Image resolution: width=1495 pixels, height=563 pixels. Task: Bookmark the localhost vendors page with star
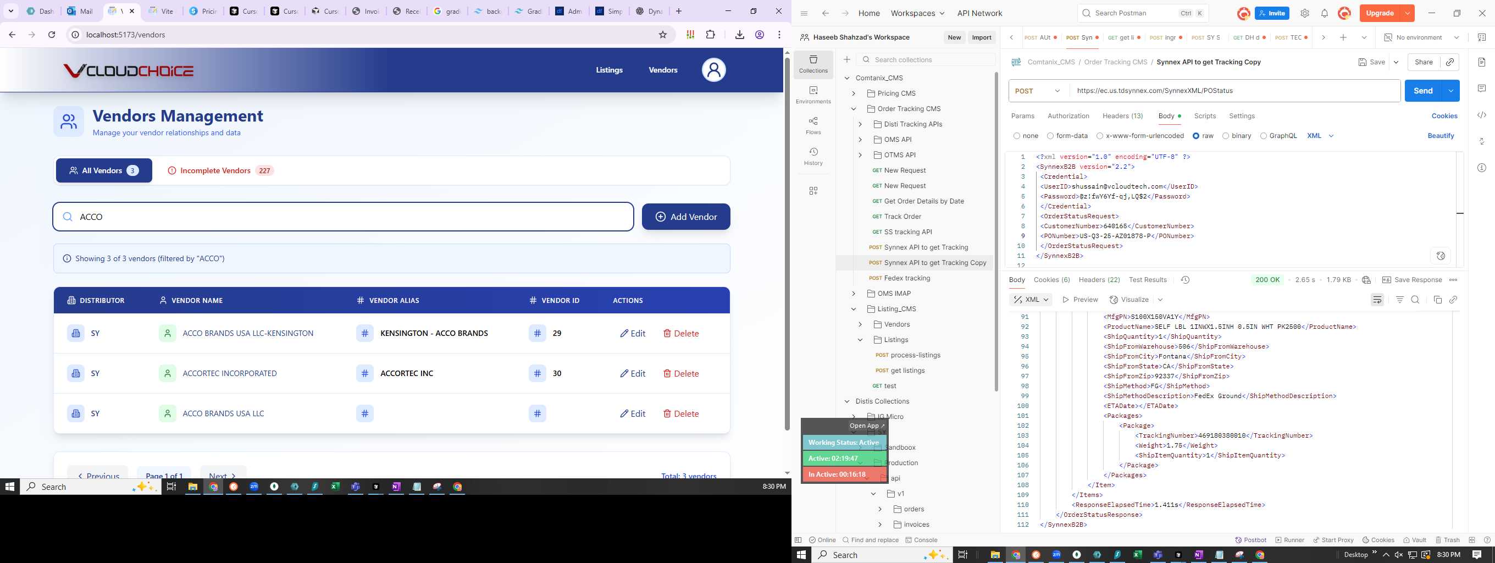[663, 35]
